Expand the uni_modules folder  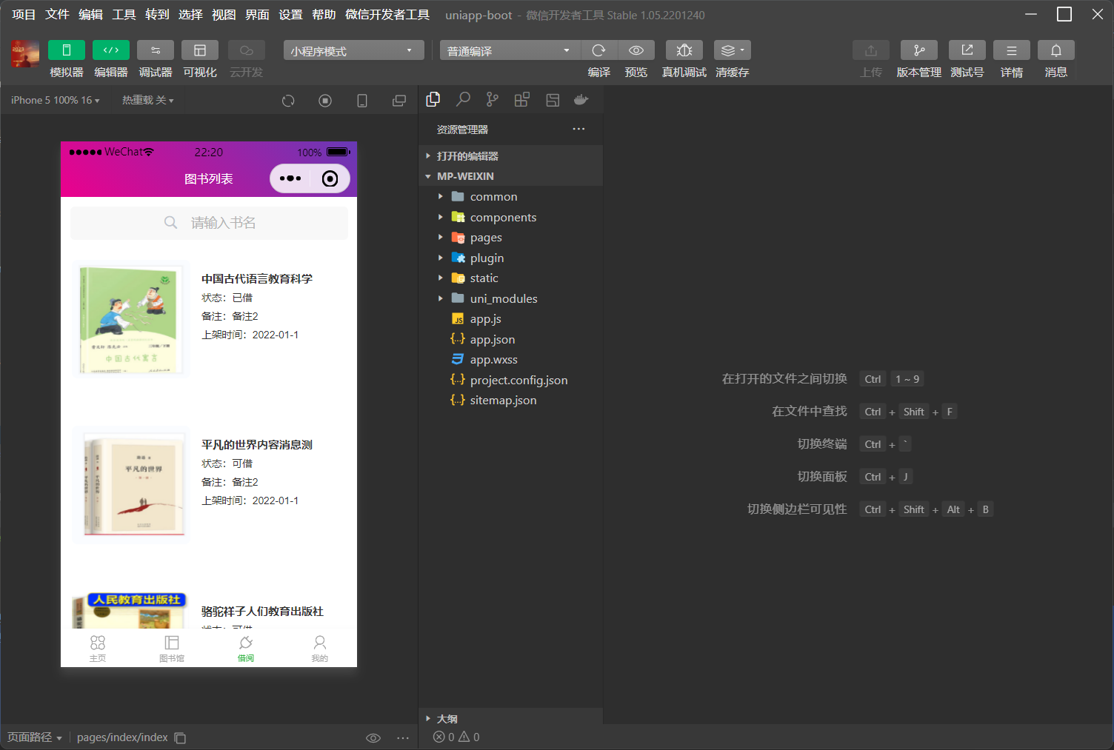(510, 298)
